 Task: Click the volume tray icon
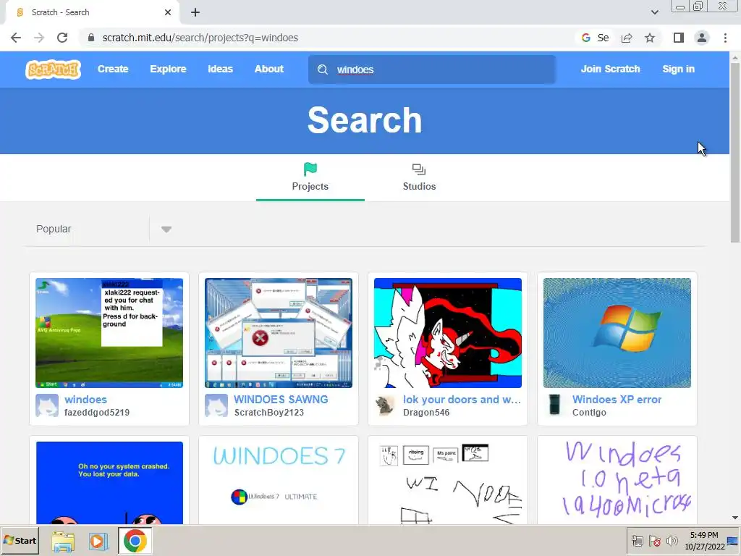[672, 541]
